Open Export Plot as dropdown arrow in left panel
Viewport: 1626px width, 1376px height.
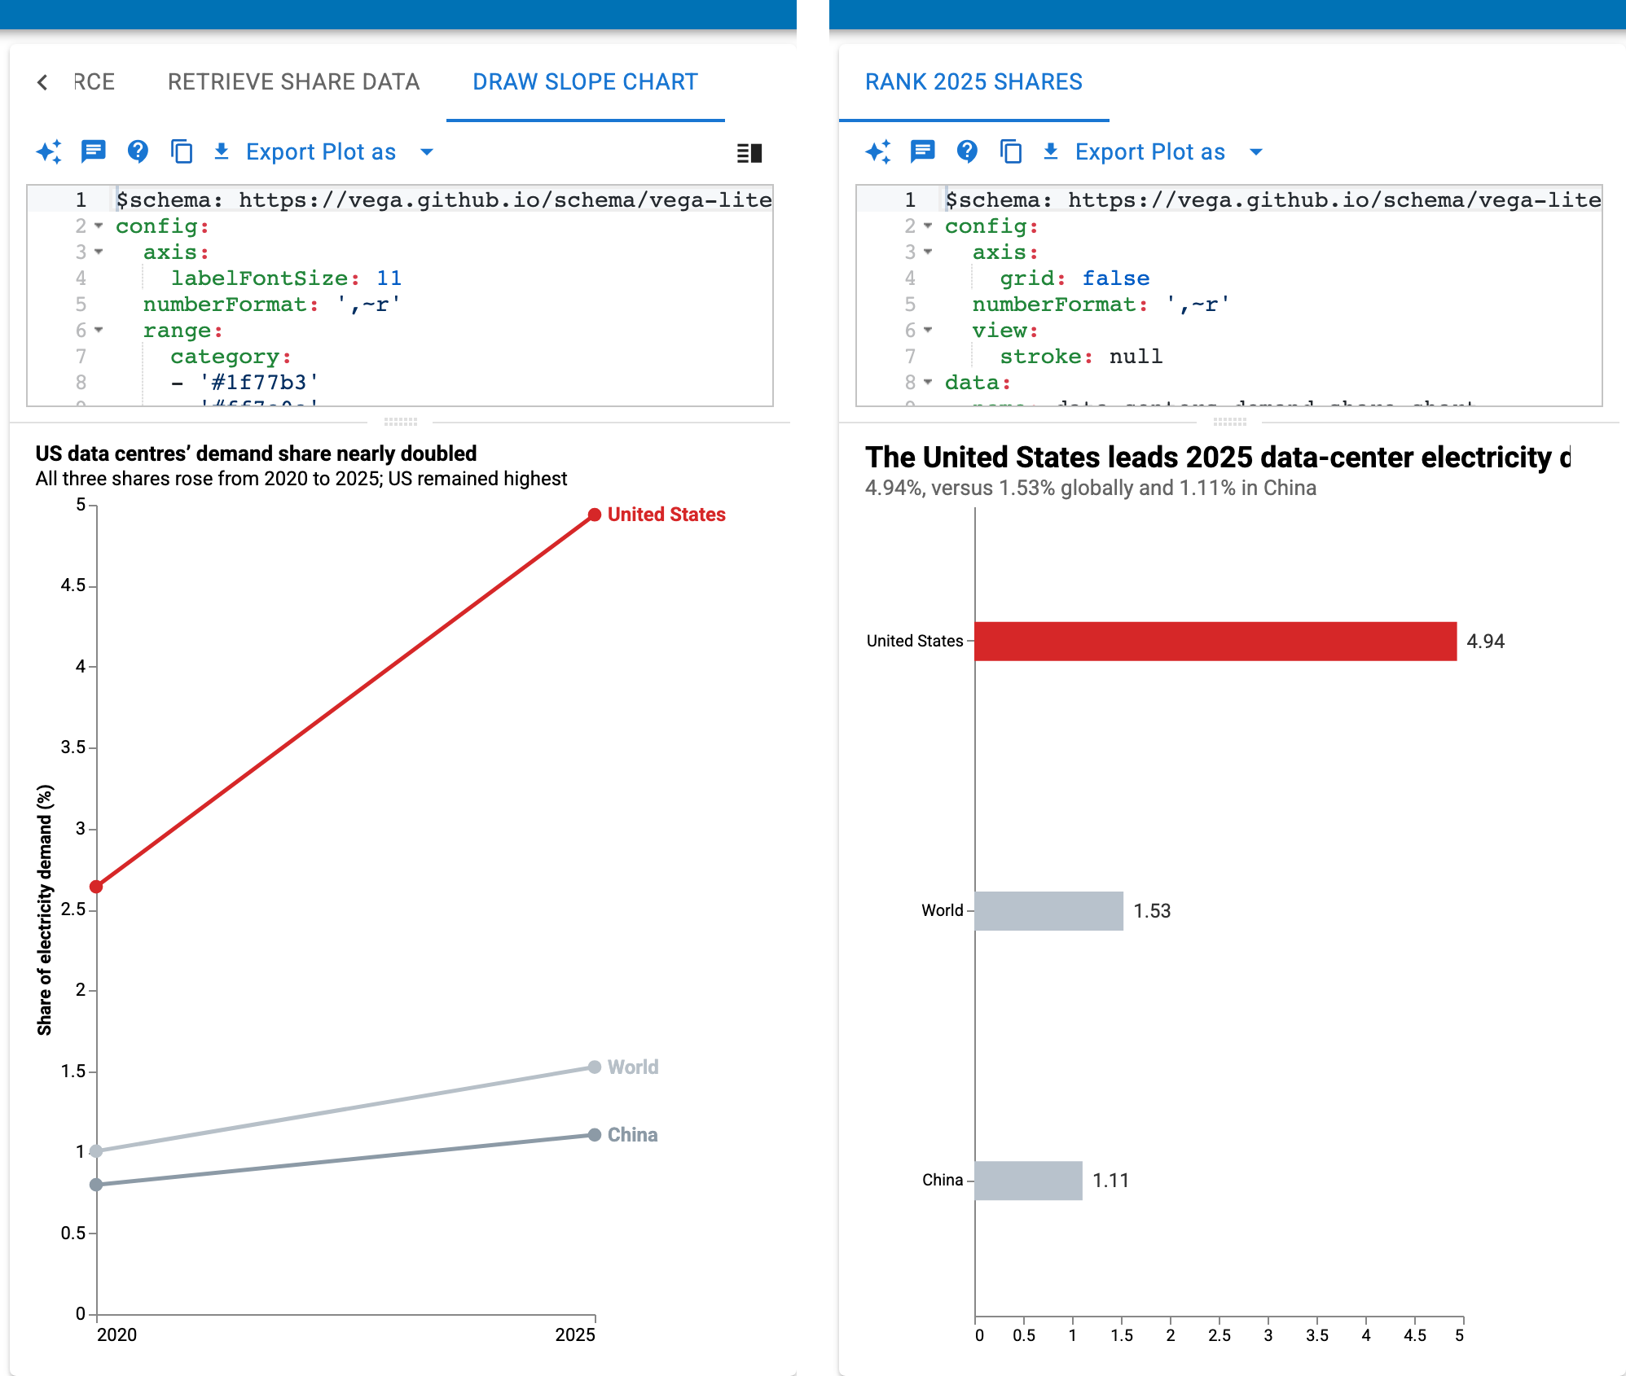pos(427,151)
